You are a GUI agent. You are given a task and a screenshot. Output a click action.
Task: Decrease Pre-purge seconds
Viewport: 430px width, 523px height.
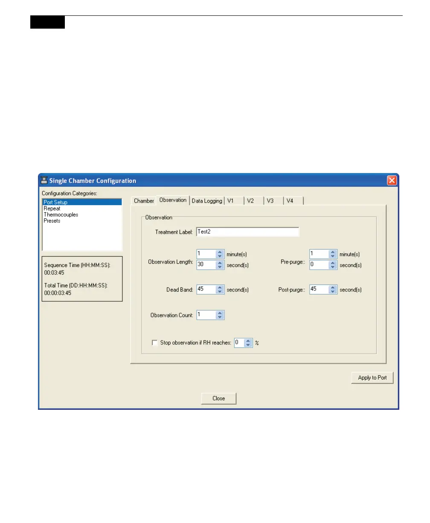point(333,267)
